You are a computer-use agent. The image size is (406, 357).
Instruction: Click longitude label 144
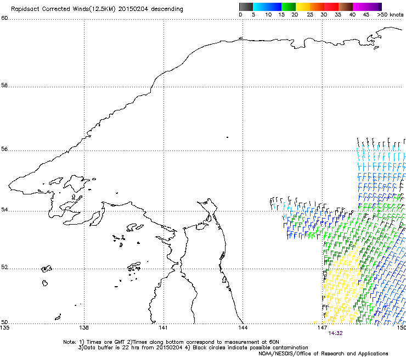click(243, 328)
